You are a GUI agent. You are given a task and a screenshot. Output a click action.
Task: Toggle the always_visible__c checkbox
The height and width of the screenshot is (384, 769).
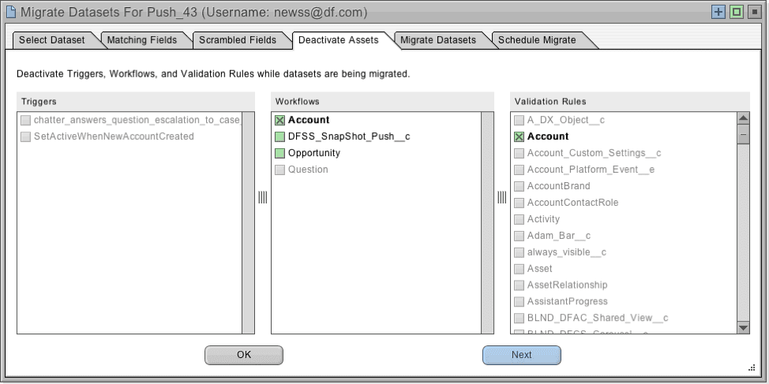click(519, 252)
